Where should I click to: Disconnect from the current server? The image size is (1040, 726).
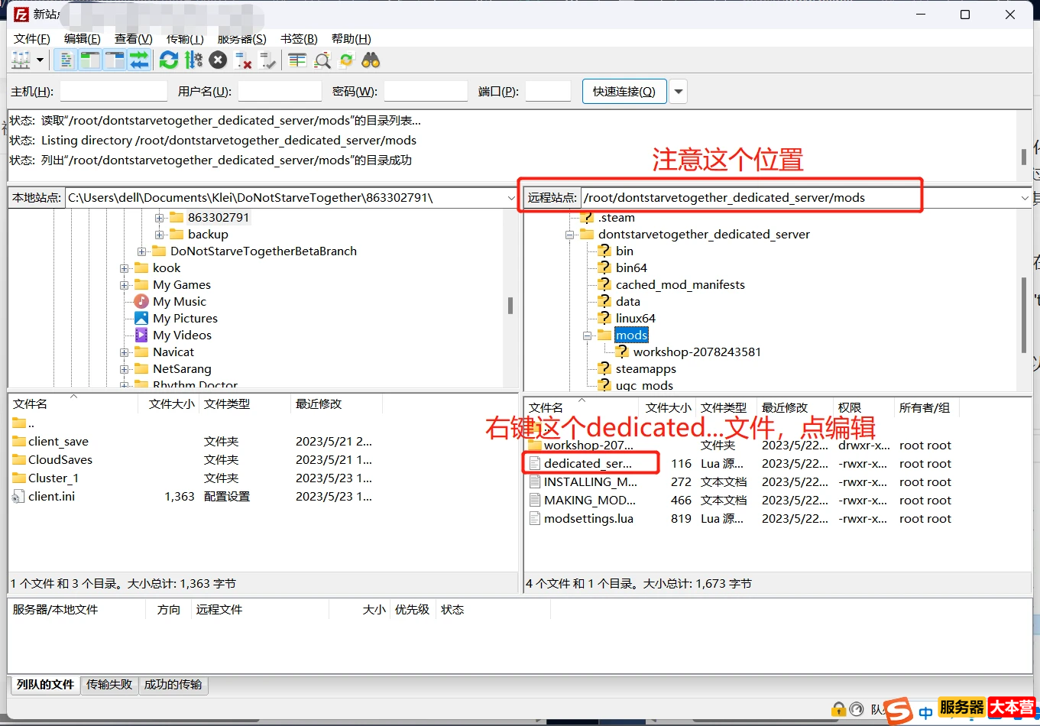[243, 60]
